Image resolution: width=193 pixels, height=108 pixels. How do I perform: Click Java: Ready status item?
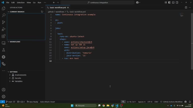(32, 102)
